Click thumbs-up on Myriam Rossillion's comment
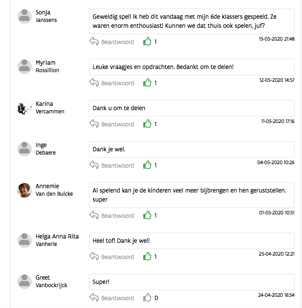Viewport: 302px width, 308px height. (x=147, y=83)
